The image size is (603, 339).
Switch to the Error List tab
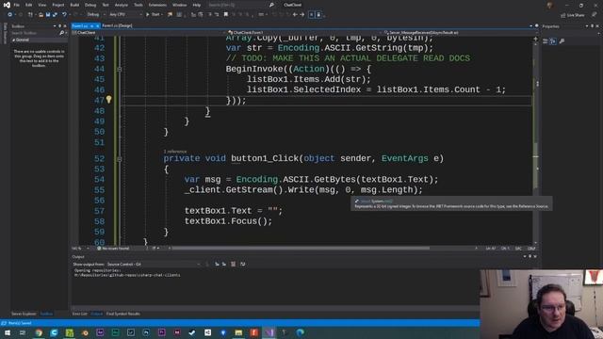coord(79,314)
